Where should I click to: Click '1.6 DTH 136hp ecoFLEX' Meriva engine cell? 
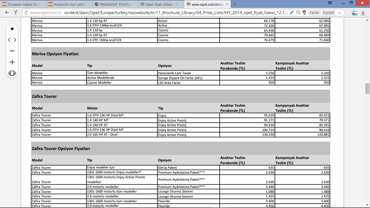pyautogui.click(x=122, y=25)
